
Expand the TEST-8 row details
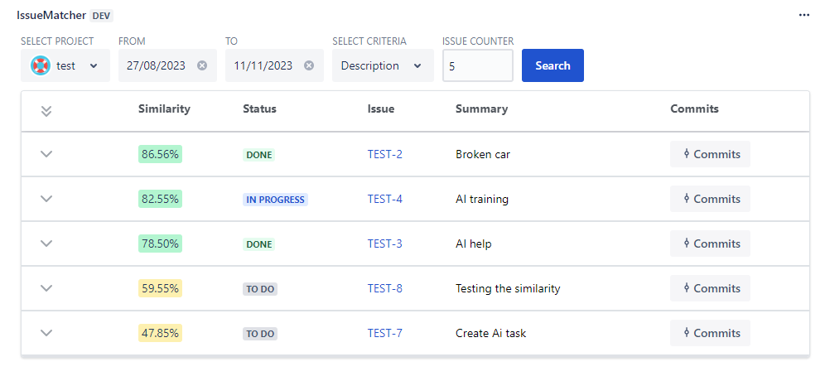coord(46,288)
